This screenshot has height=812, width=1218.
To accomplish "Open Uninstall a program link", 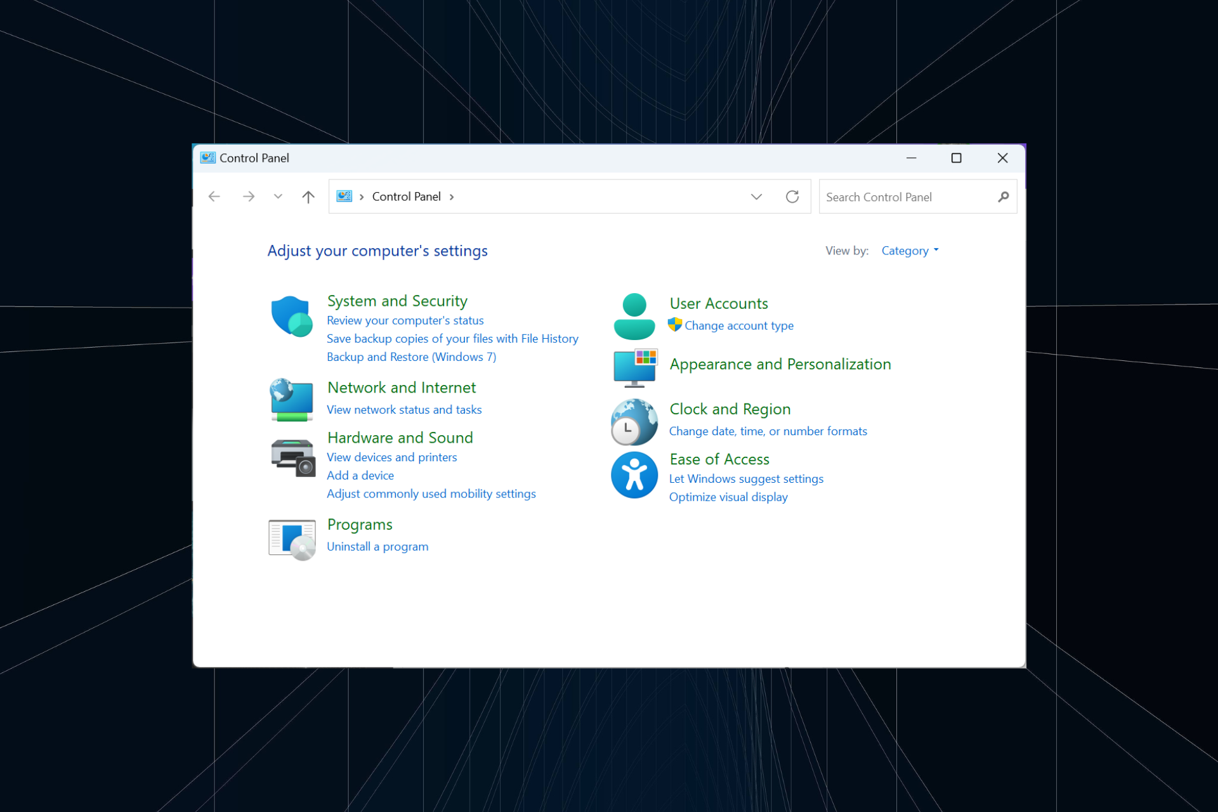I will pyautogui.click(x=377, y=546).
